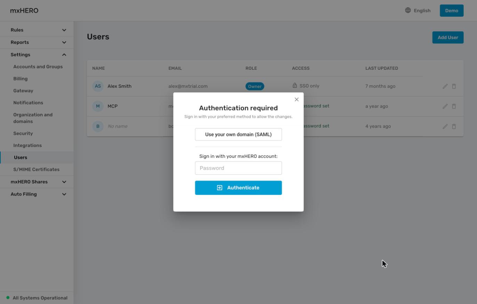Collapse the Settings section chevron
The width and height of the screenshot is (477, 304).
click(x=64, y=55)
